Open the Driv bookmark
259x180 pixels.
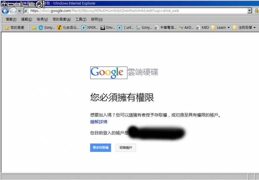pos(108,28)
